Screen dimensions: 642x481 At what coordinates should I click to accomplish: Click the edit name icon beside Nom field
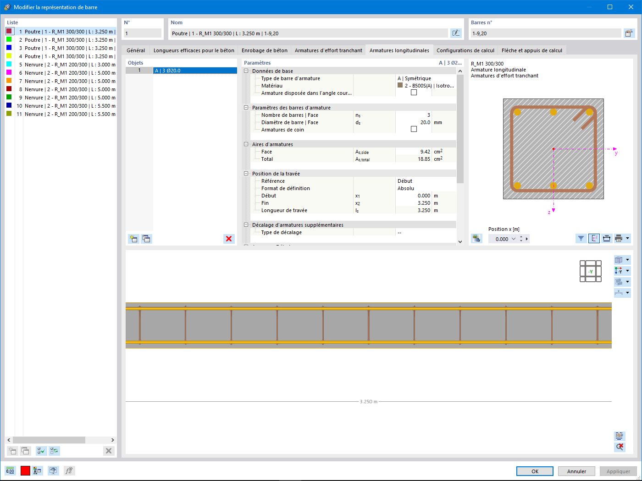pos(456,33)
